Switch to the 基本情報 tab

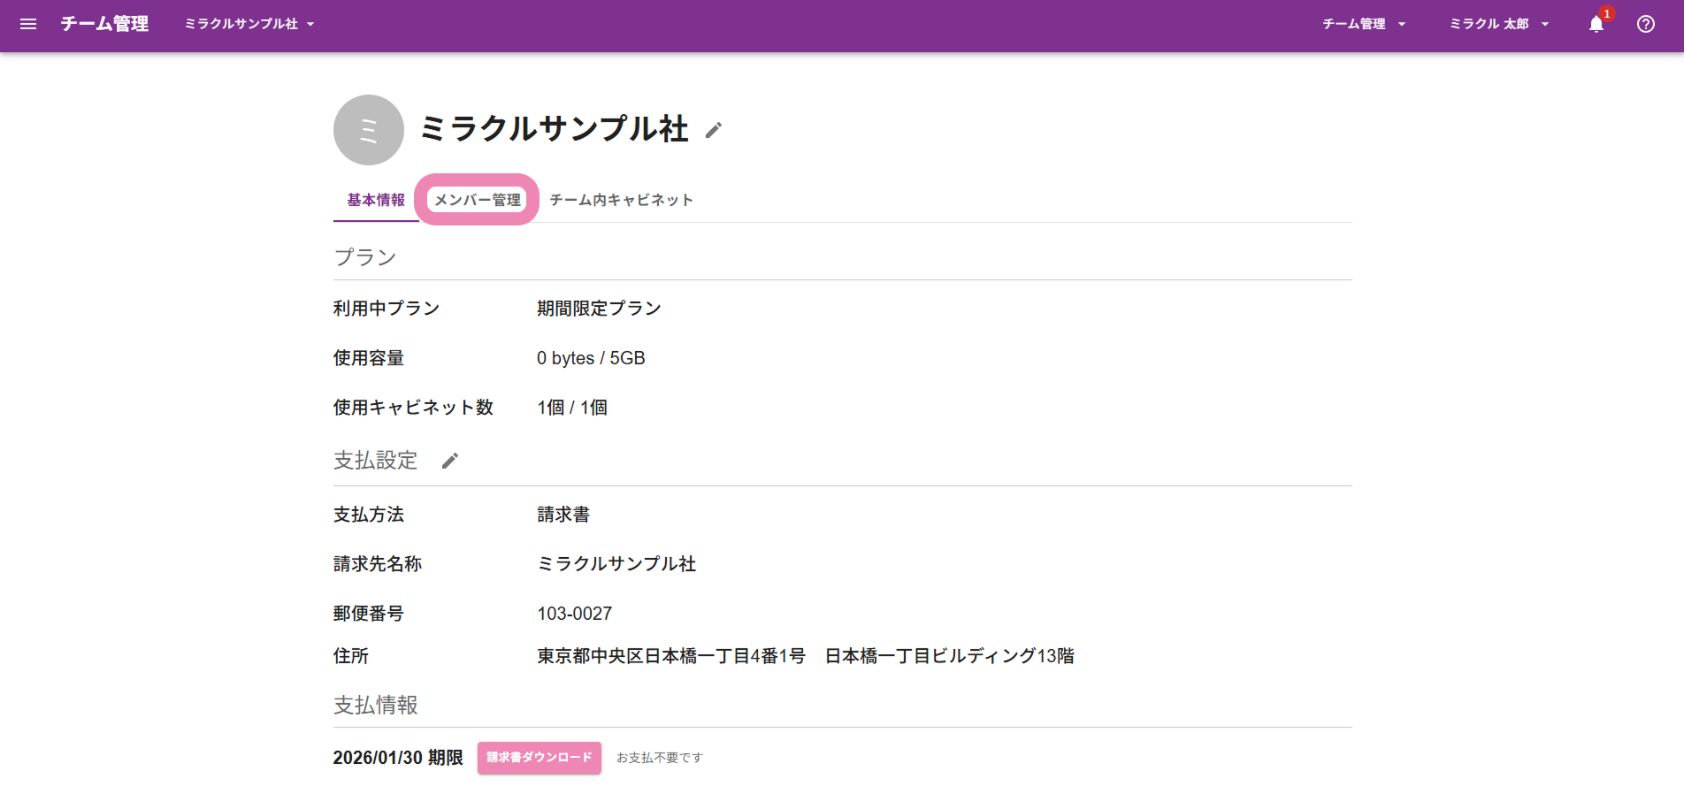[376, 200]
